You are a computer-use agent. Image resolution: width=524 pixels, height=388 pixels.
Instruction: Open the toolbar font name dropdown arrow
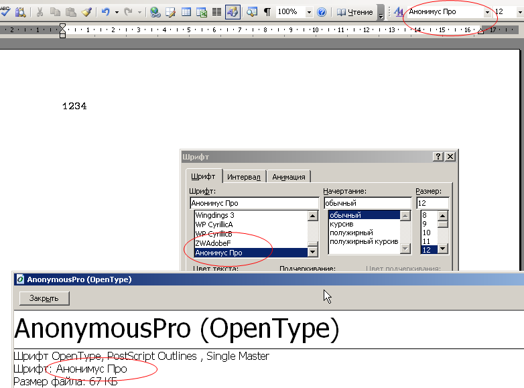(487, 12)
